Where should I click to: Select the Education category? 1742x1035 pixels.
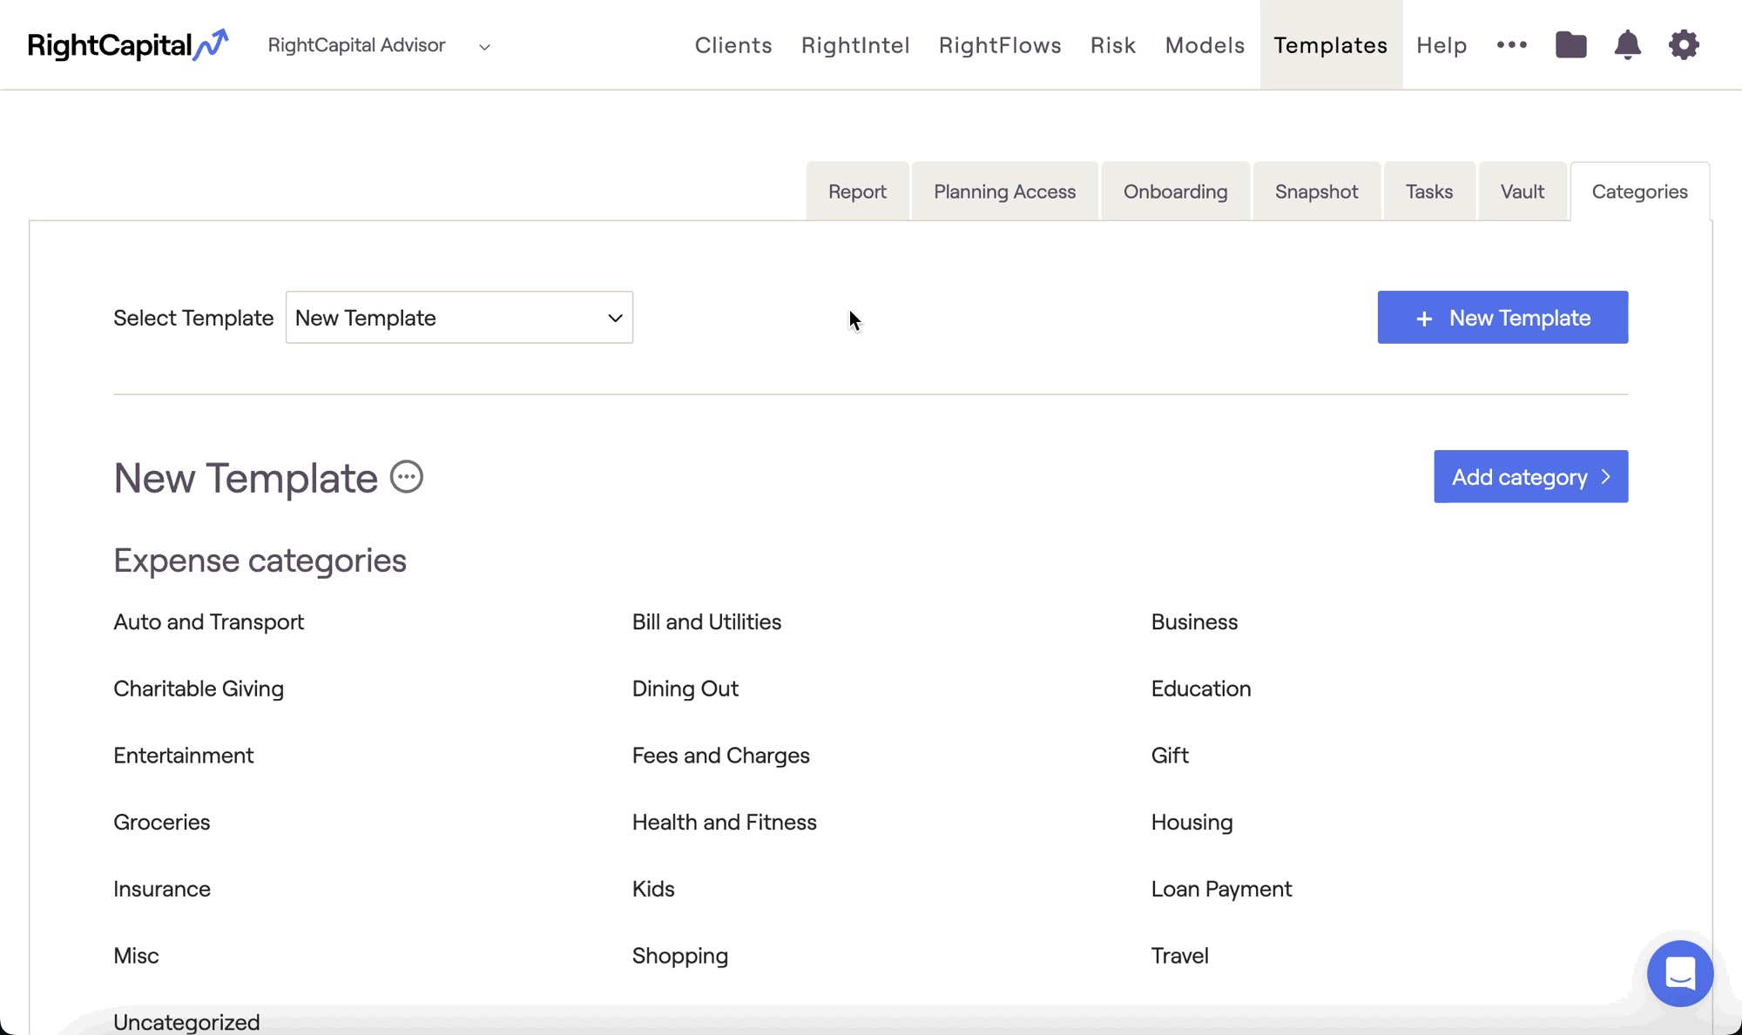[x=1201, y=689]
